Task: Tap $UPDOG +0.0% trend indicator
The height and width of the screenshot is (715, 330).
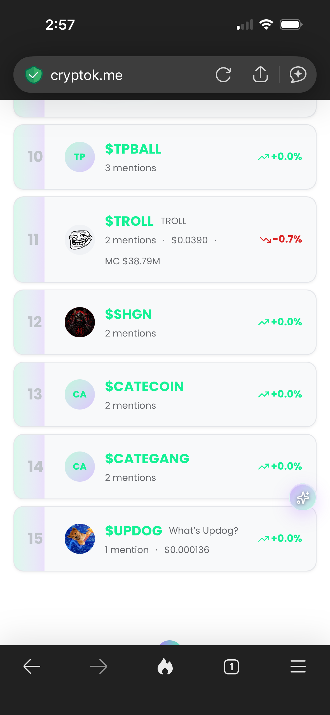Action: pos(280,538)
